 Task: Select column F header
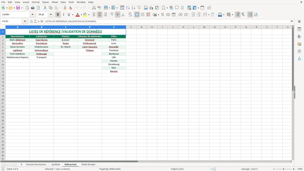[x=131, y=27]
